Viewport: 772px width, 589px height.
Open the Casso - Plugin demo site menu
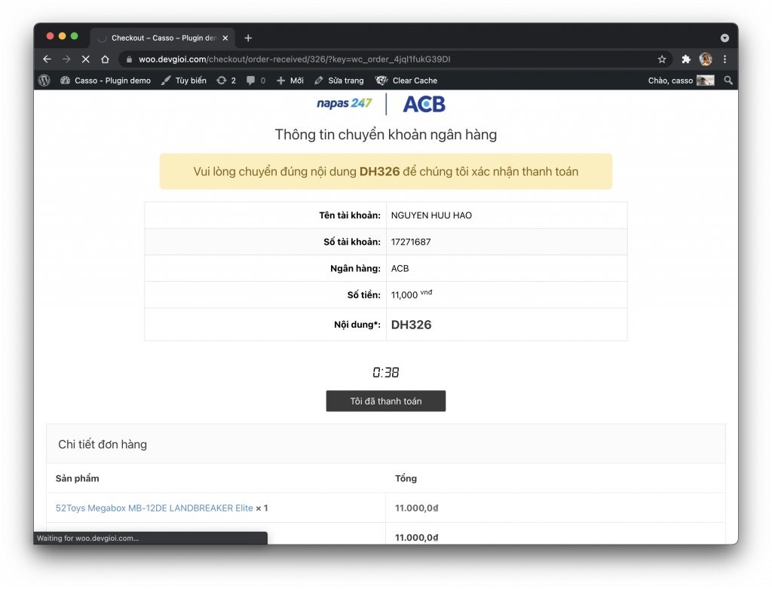pyautogui.click(x=106, y=80)
